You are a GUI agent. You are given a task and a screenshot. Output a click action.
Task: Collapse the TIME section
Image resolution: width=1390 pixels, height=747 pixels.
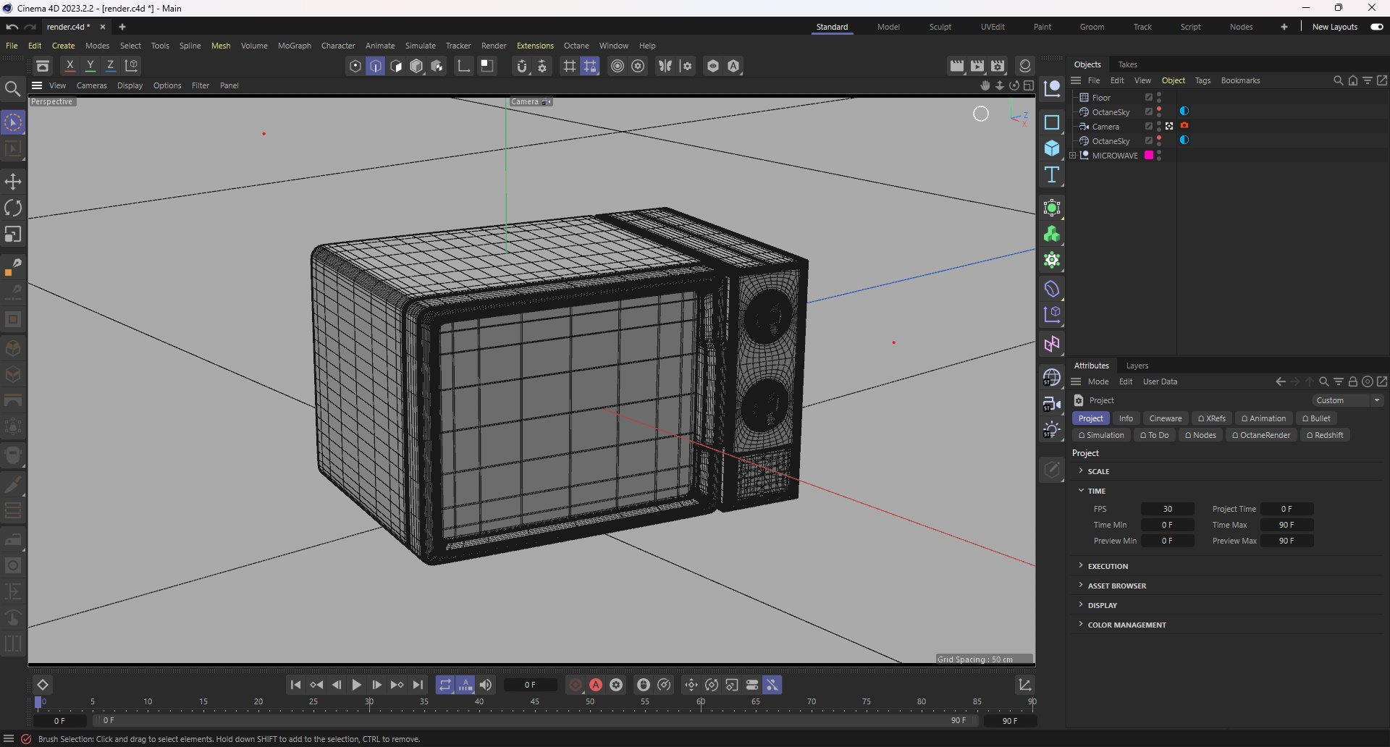tap(1081, 491)
